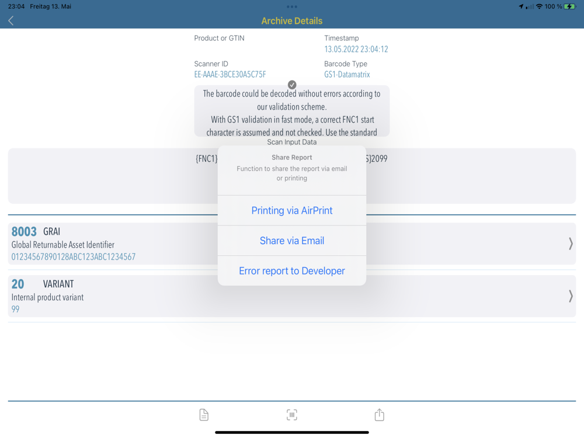The height and width of the screenshot is (438, 584).
Task: Select Share via Email option
Action: [x=291, y=241]
